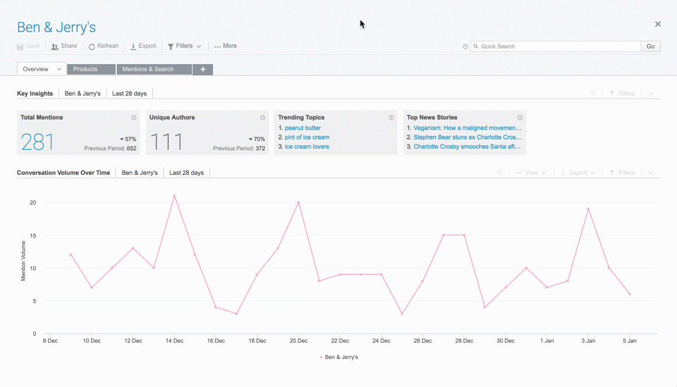Expand the chart Export dropdown
This screenshot has height=387, width=677.
tap(578, 173)
